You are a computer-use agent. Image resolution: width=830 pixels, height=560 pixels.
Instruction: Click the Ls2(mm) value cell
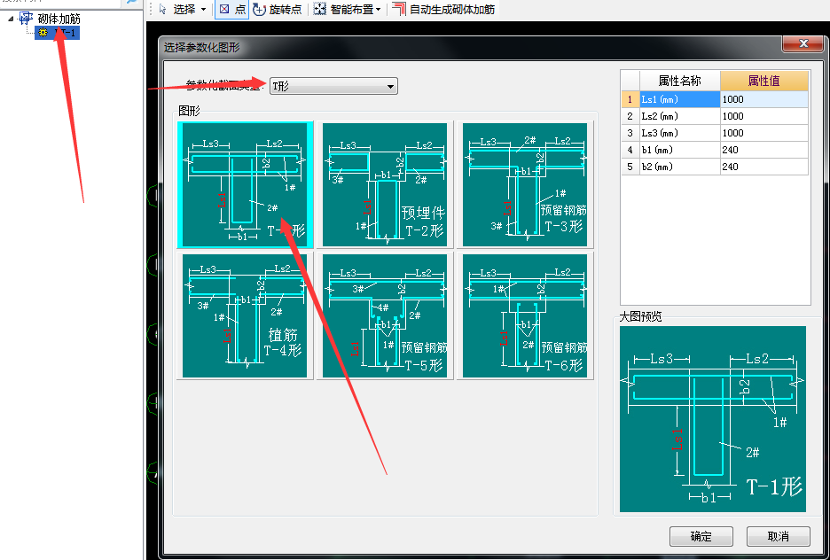tap(763, 116)
